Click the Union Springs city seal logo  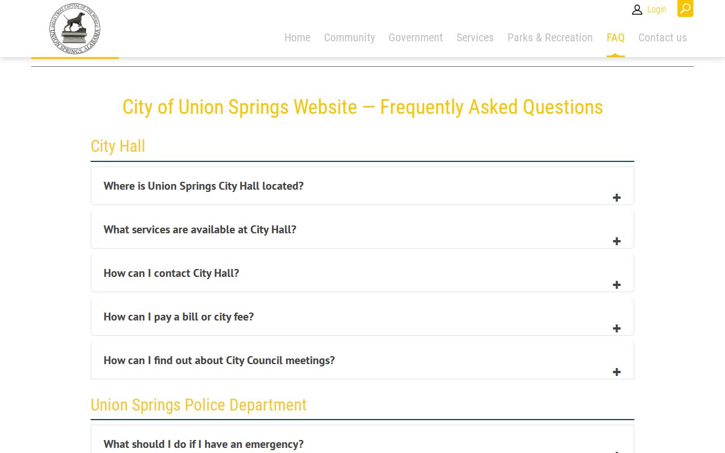click(x=75, y=28)
